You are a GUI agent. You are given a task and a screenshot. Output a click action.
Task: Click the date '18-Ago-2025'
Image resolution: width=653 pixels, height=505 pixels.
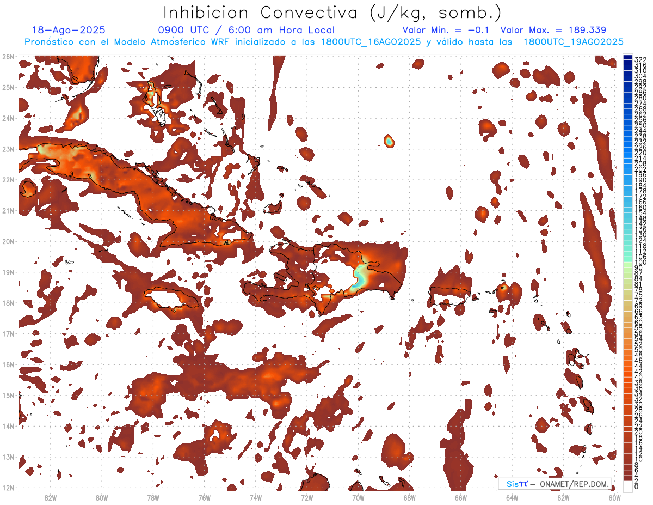pyautogui.click(x=69, y=31)
